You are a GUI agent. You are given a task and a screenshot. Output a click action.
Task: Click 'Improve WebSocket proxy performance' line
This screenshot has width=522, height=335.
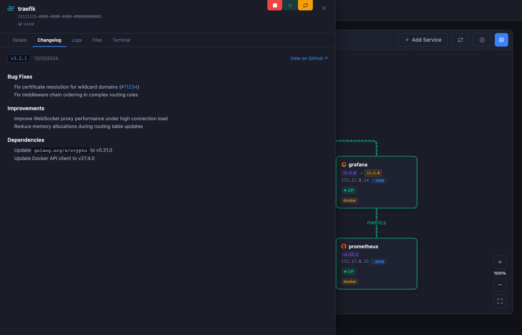[91, 118]
